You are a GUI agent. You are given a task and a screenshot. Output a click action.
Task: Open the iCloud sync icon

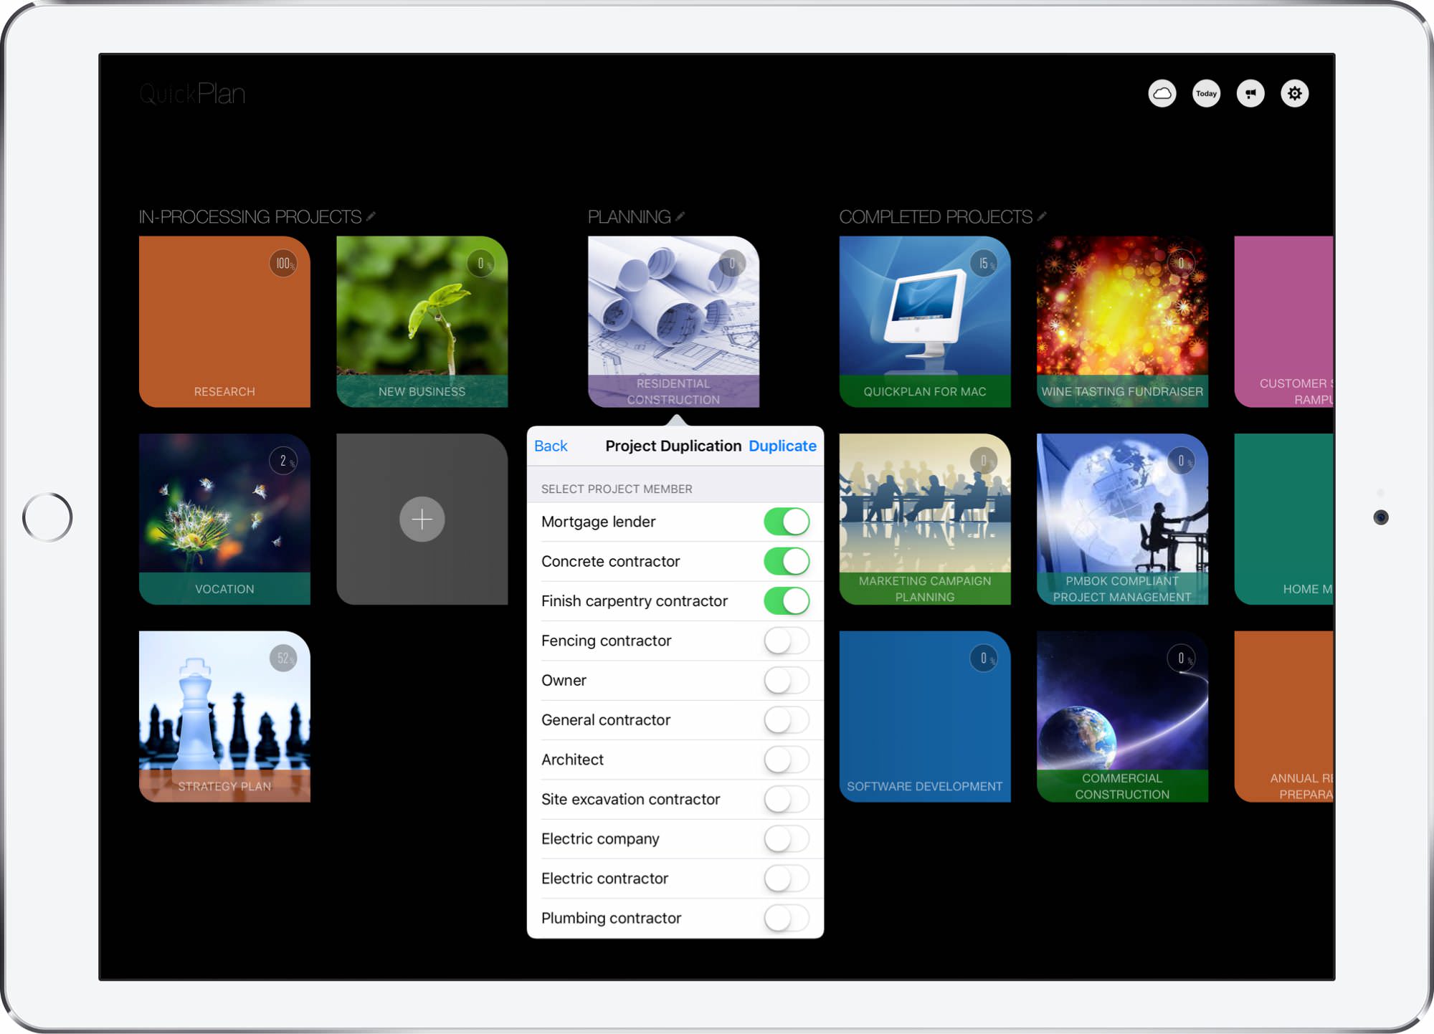click(1162, 93)
